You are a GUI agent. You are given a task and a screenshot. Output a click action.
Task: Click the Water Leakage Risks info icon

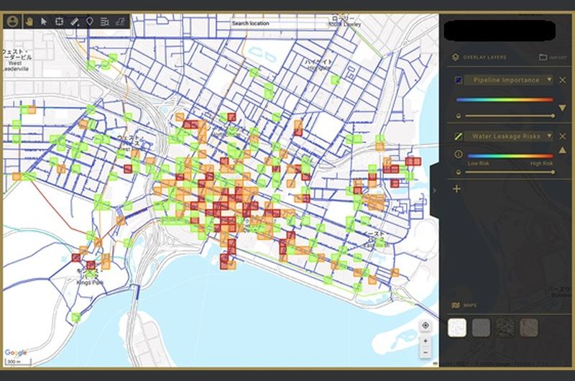(458, 155)
